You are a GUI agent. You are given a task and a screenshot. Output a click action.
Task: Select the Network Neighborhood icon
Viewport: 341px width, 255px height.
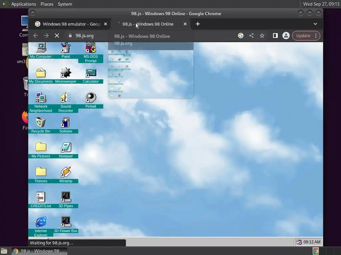click(x=41, y=102)
